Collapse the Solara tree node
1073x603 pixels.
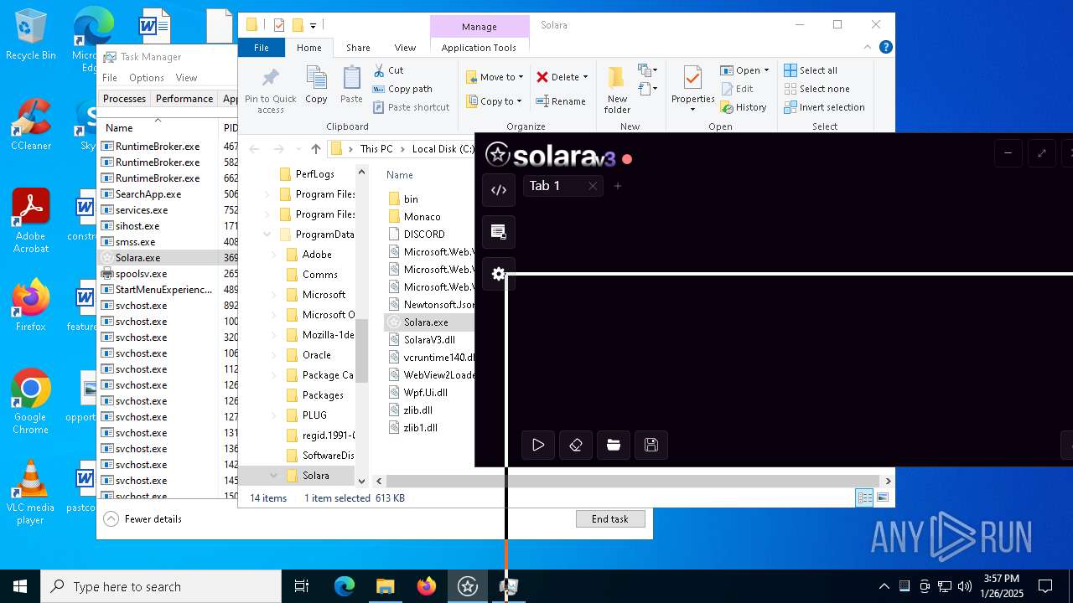[273, 476]
